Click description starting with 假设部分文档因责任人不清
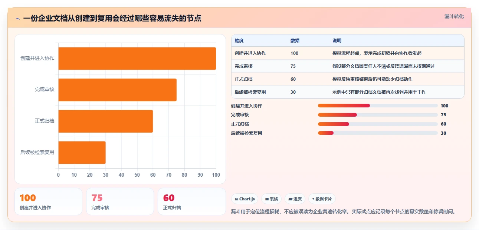 pos(384,66)
